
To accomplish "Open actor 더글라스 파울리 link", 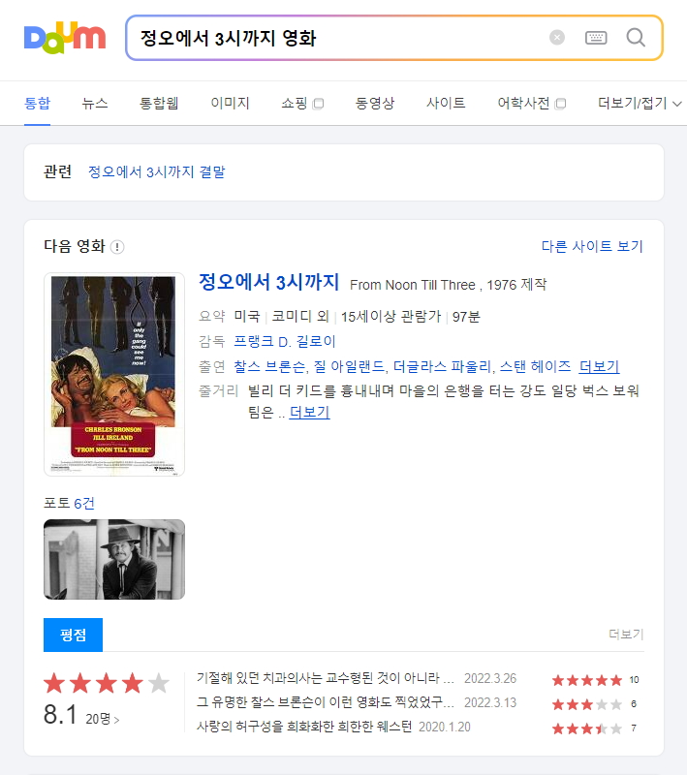I will pyautogui.click(x=443, y=367).
